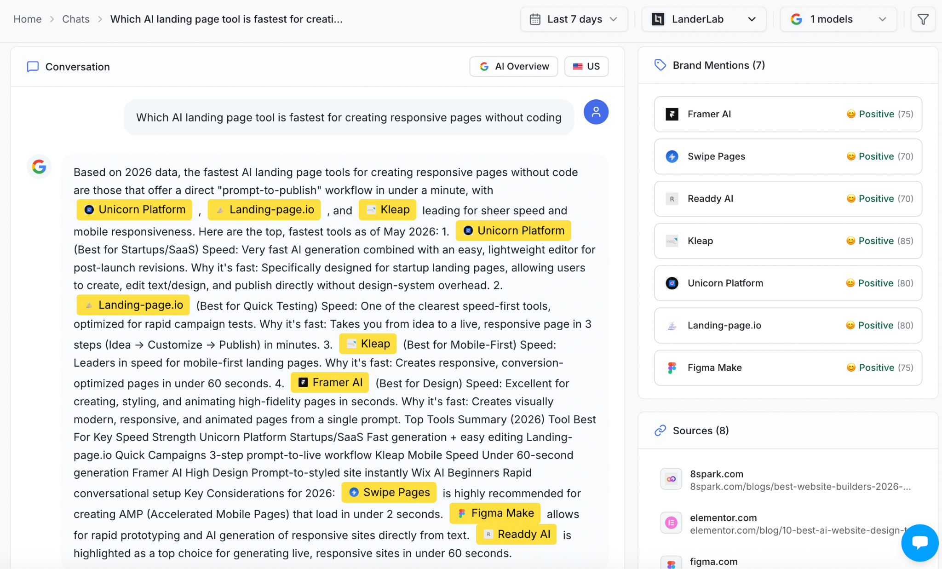Click the highlighted Figma Make tag in answer
This screenshot has width=942, height=569.
pyautogui.click(x=495, y=513)
